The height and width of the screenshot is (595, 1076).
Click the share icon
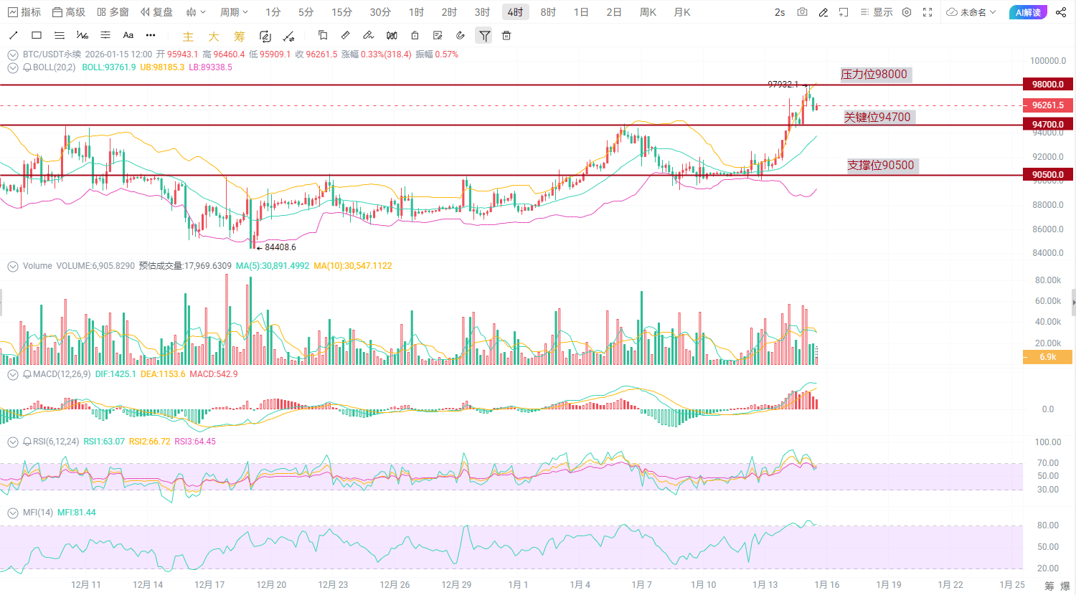click(1061, 12)
